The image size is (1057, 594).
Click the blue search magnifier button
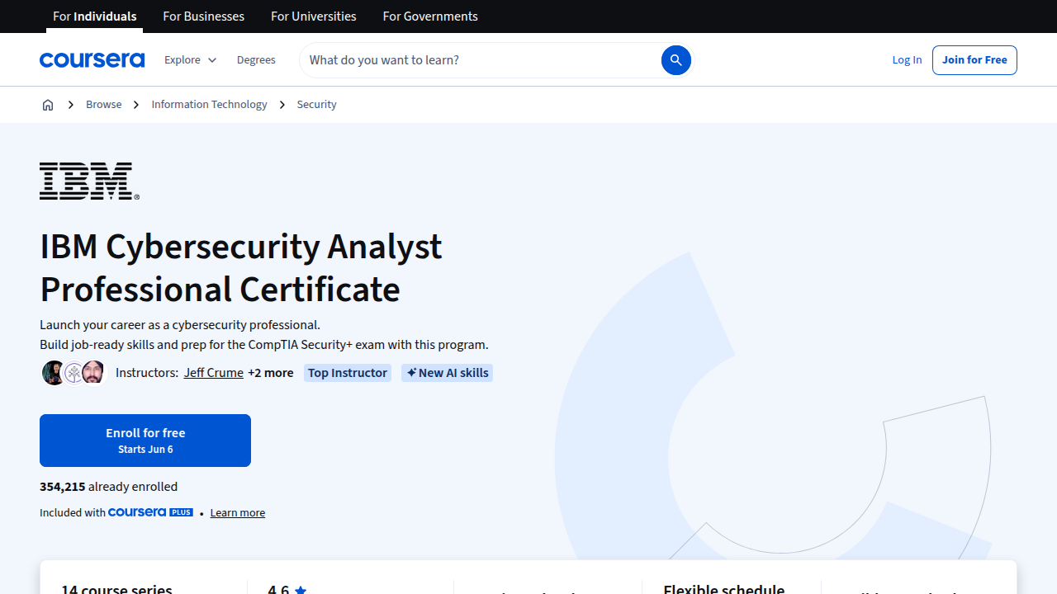click(675, 60)
